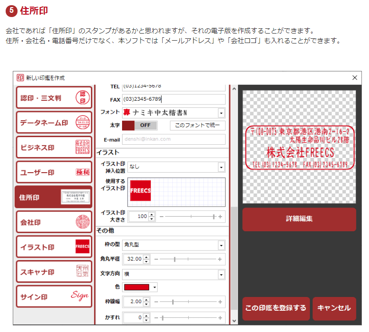The image size is (369, 332).
Task: Click the 角丸半径 slider track
Action: [x=189, y=260]
